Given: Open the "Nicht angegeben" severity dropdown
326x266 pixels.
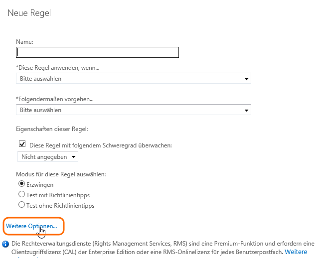Looking at the screenshot, I should coord(48,157).
